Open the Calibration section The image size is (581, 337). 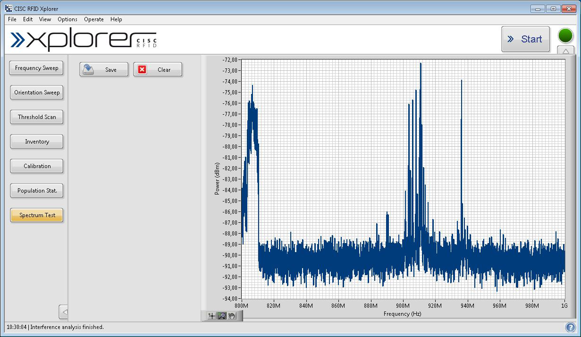(x=36, y=166)
